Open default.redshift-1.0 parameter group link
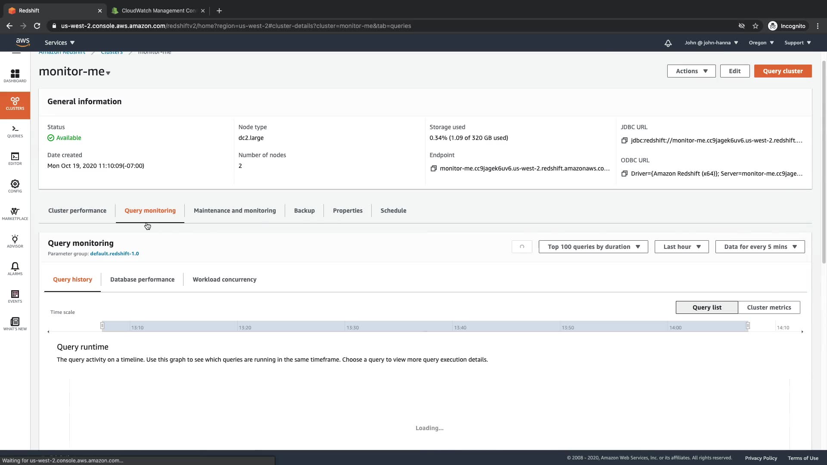This screenshot has width=827, height=465. pos(114,254)
